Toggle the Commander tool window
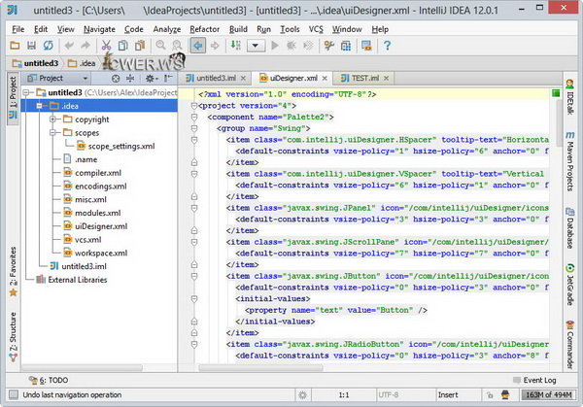583x407 pixels. pyautogui.click(x=570, y=345)
